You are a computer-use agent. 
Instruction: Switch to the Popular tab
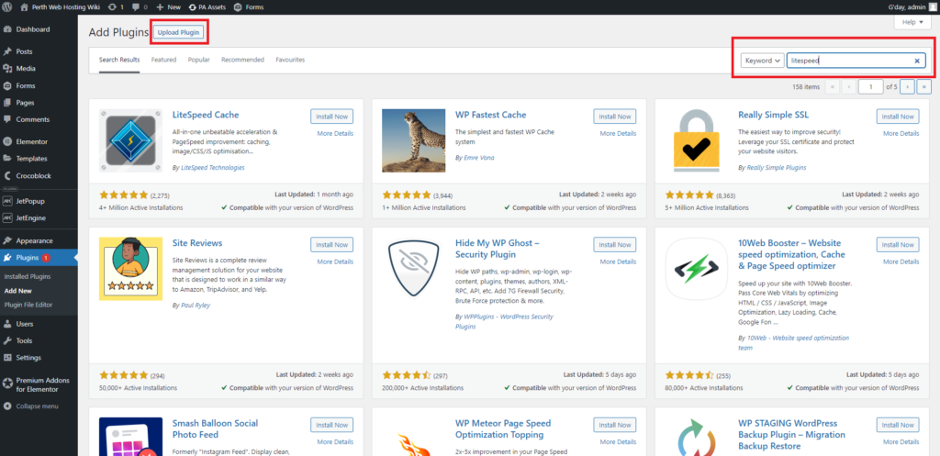[198, 60]
